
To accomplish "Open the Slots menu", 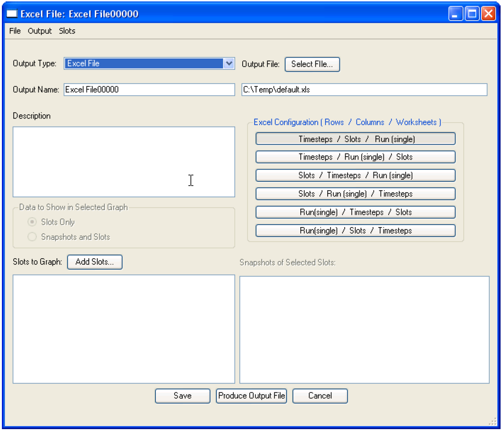I will (67, 31).
